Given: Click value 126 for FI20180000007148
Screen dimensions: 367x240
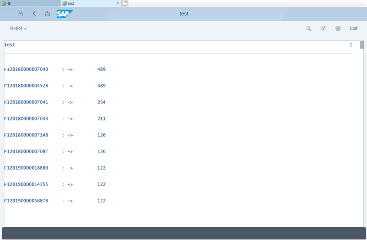Looking at the screenshot, I should click(101, 135).
